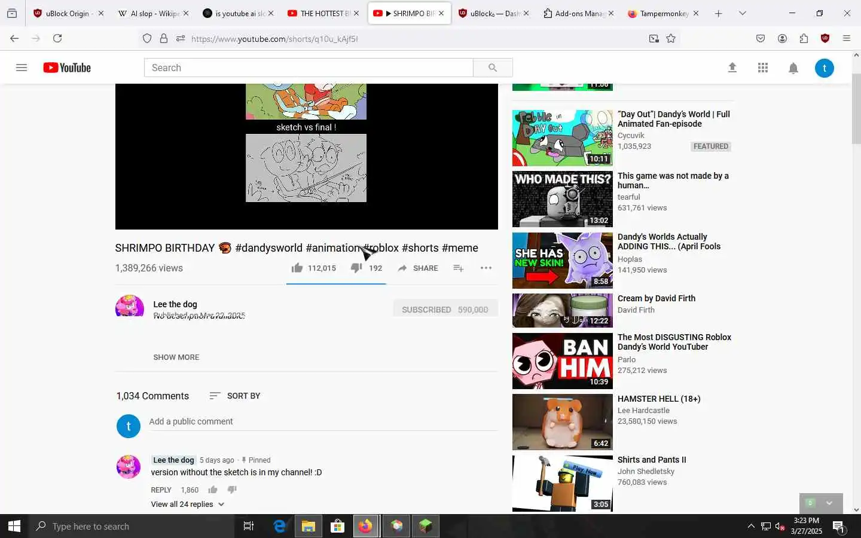Open a new browser tab
This screenshot has width=861, height=538.
718,13
